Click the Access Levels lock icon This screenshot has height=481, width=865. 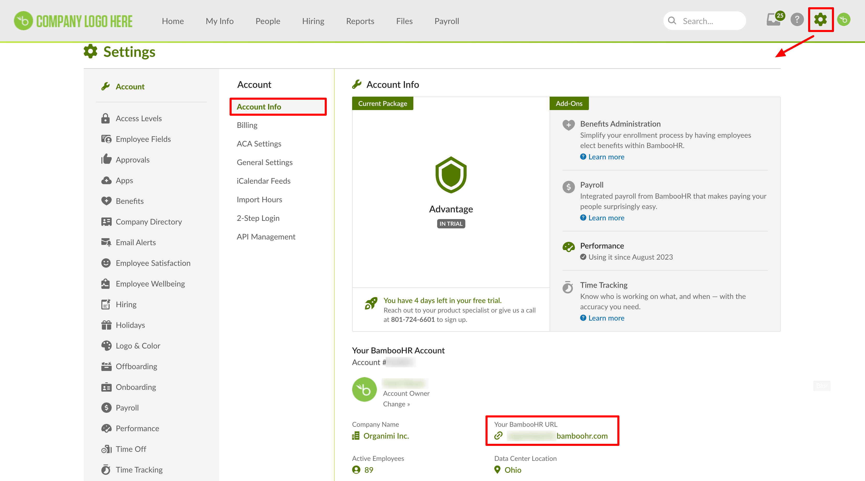pyautogui.click(x=105, y=118)
